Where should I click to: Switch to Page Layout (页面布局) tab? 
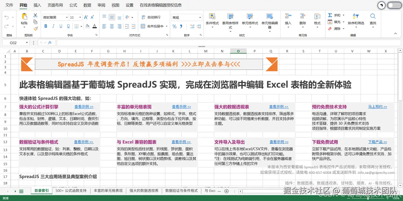pyautogui.click(x=55, y=5)
